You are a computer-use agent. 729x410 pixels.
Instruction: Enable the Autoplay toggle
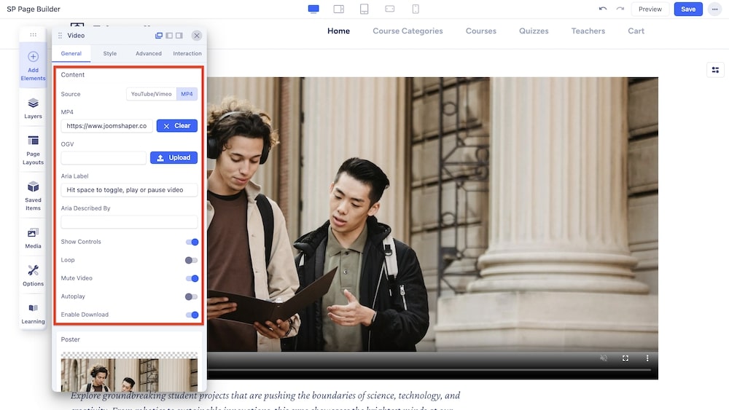[x=191, y=296]
